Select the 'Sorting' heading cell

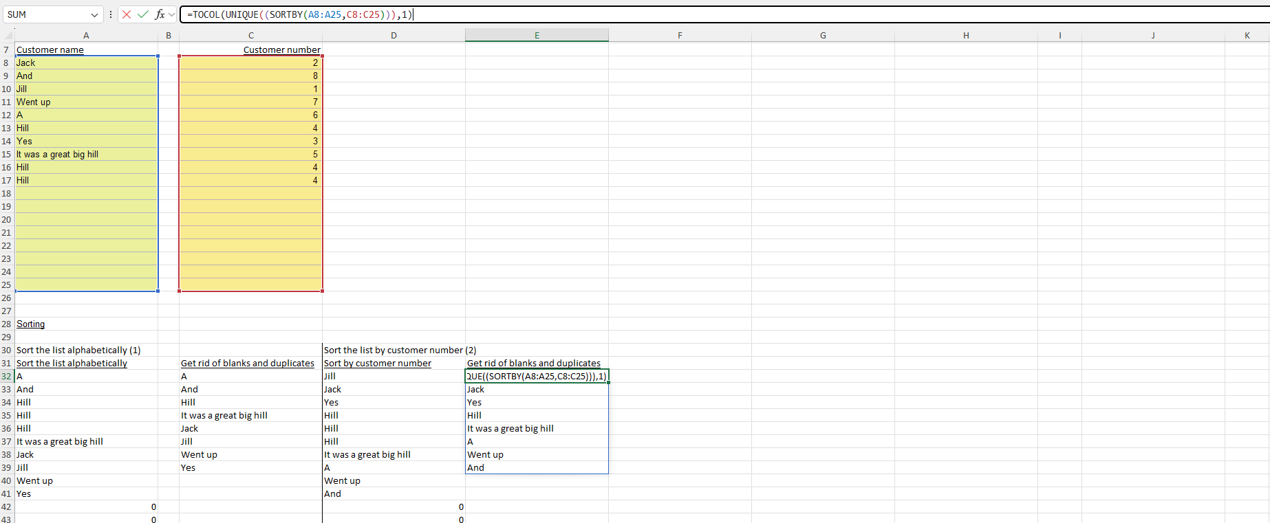click(86, 324)
